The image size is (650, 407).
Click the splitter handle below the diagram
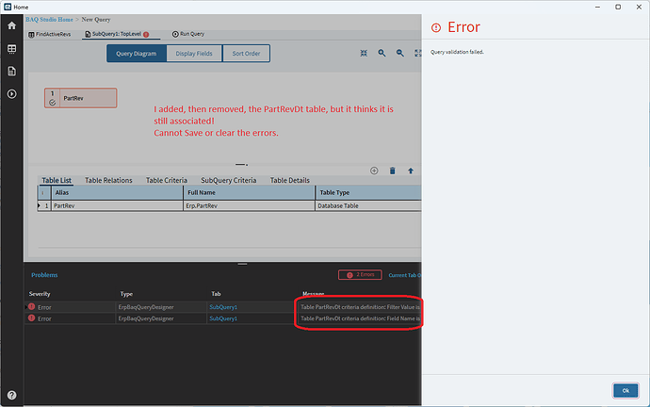tap(241, 165)
